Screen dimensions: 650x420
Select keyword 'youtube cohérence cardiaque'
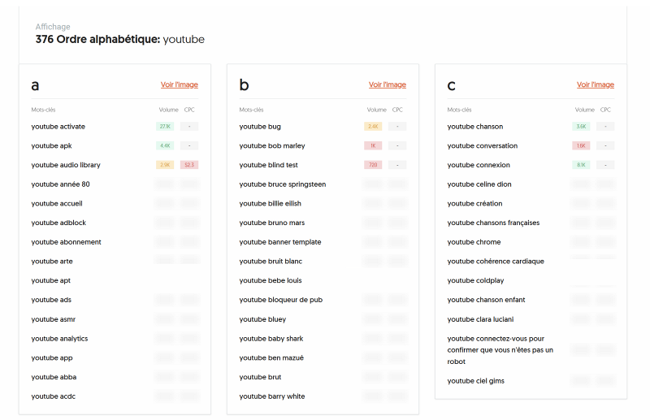click(496, 262)
